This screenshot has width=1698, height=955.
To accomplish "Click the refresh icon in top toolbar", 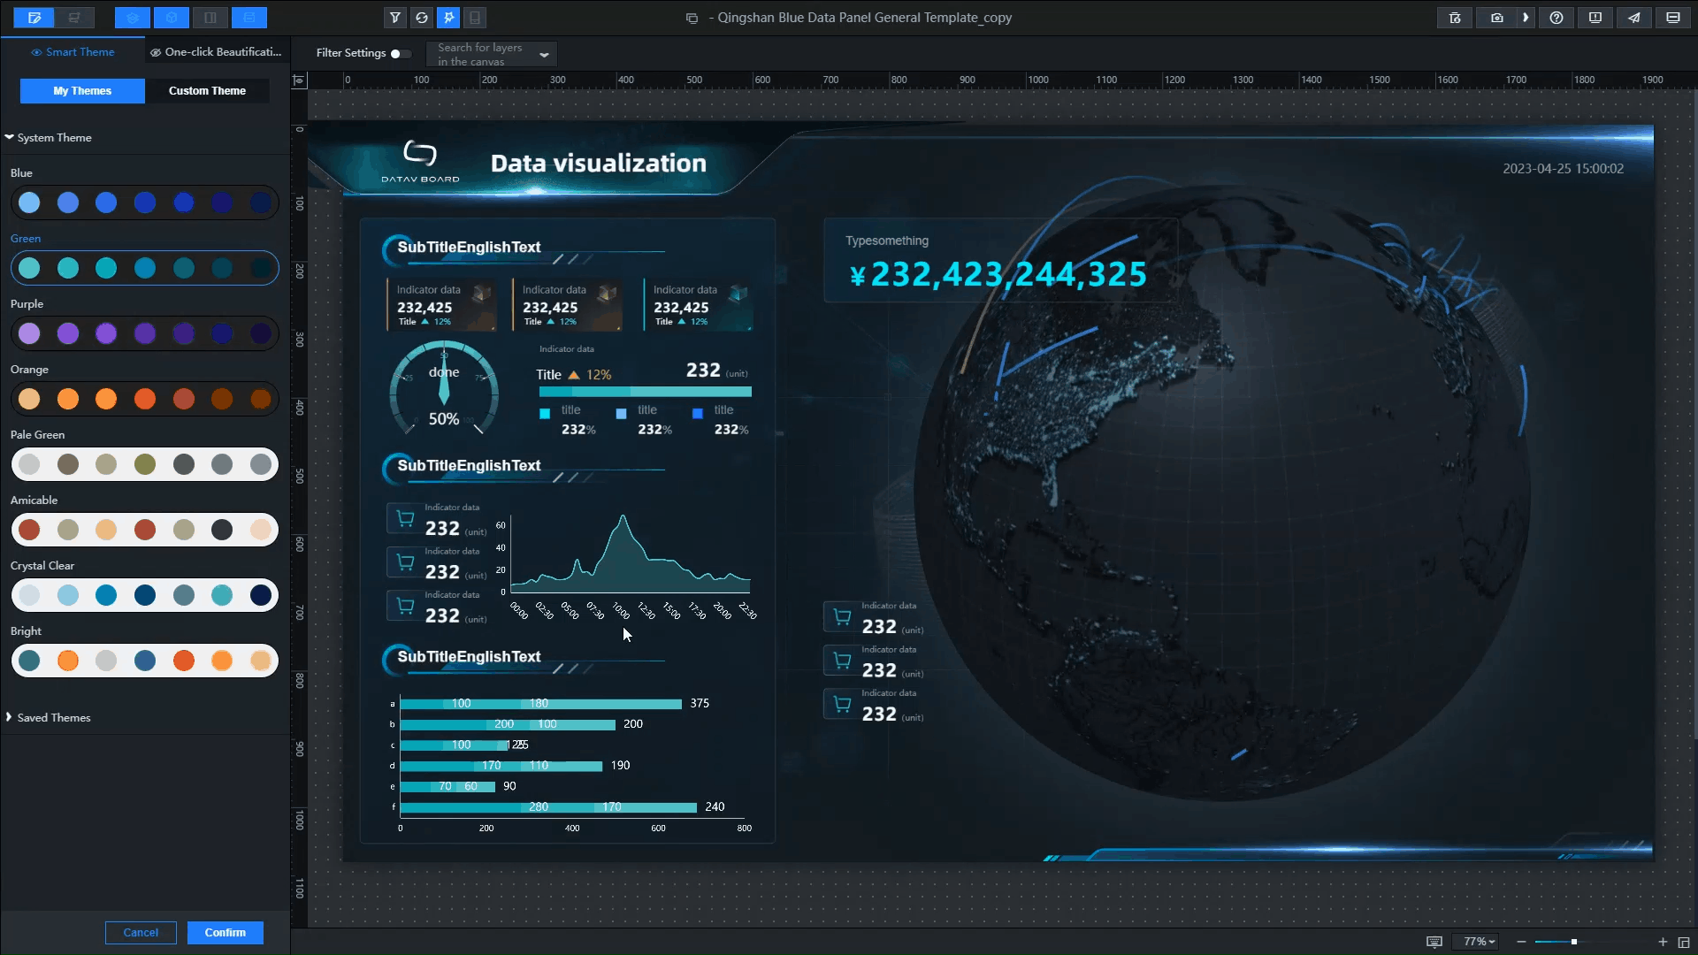I will [422, 18].
